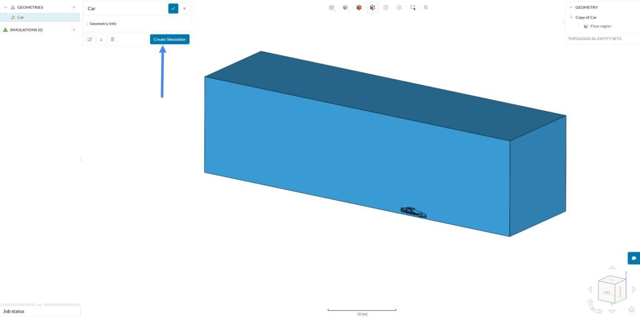Open the view orientation cube toolbar icon
The height and width of the screenshot is (317, 640).
tap(332, 8)
